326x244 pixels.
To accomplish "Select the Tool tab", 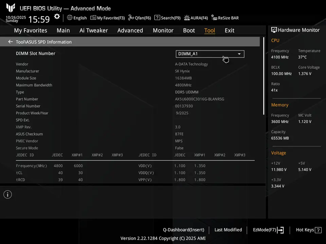I will (210, 30).
